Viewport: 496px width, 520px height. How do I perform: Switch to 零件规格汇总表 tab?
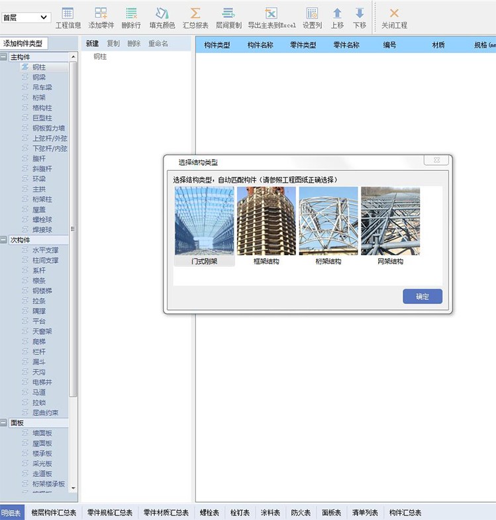point(110,513)
